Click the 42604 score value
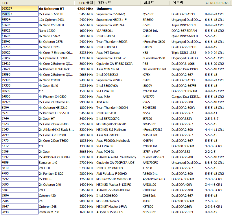The height and width of the screenshot is (215, 232). (6, 25)
